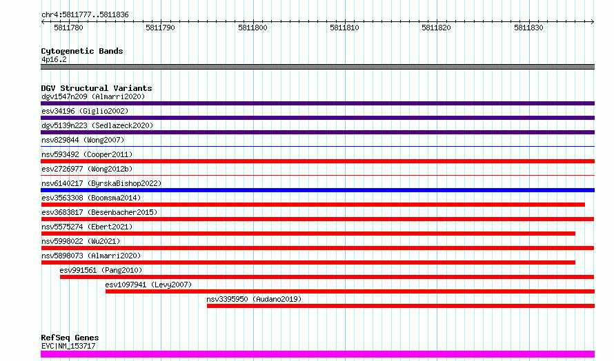The image size is (614, 361).
Task: Click ruler position 5811800
Action: pos(252,28)
